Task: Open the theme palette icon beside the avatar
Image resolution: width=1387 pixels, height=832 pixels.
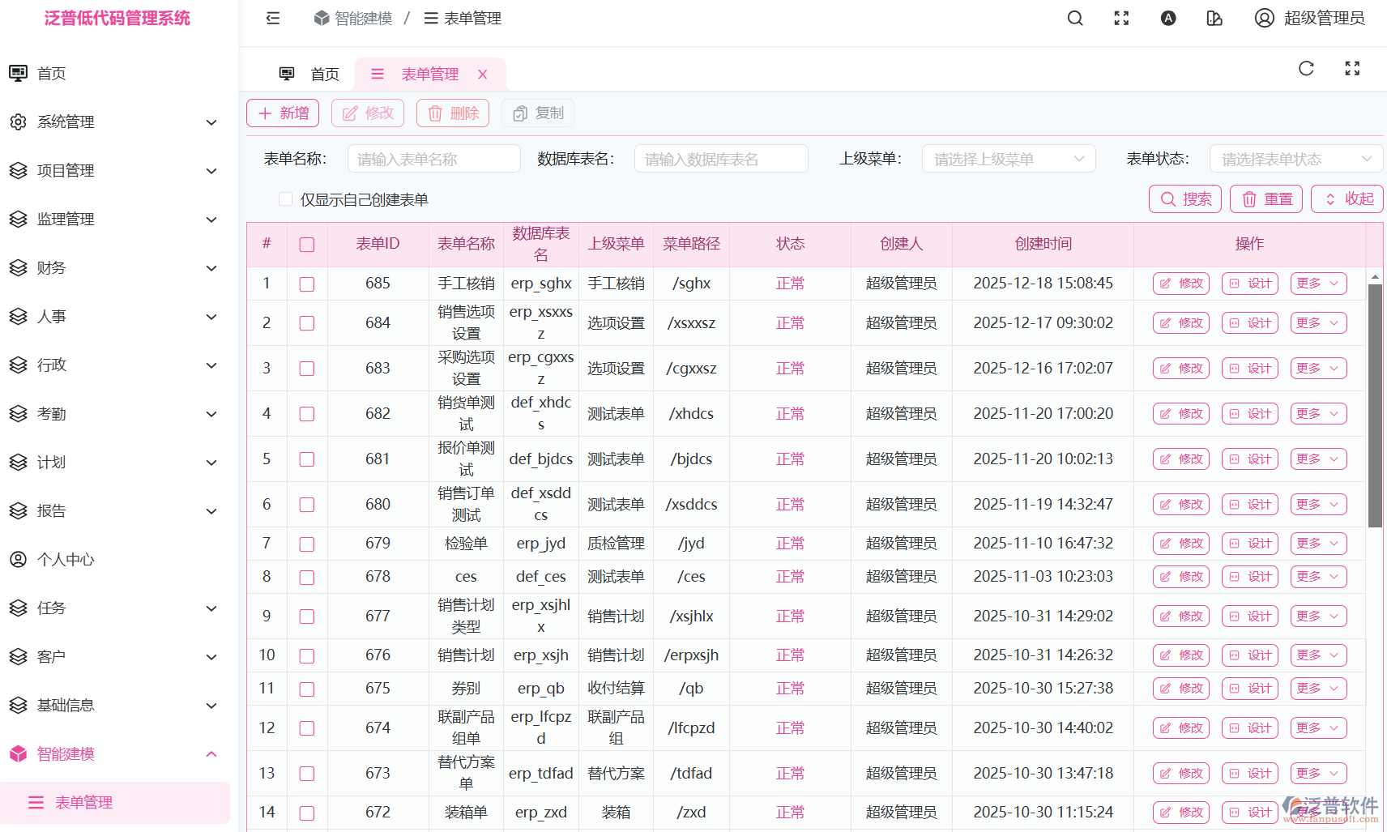Action: click(x=1214, y=18)
